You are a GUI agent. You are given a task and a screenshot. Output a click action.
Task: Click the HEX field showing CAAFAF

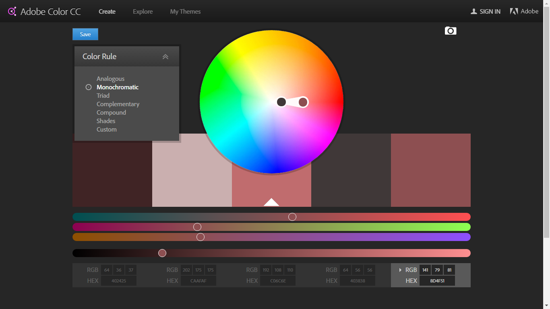click(198, 281)
